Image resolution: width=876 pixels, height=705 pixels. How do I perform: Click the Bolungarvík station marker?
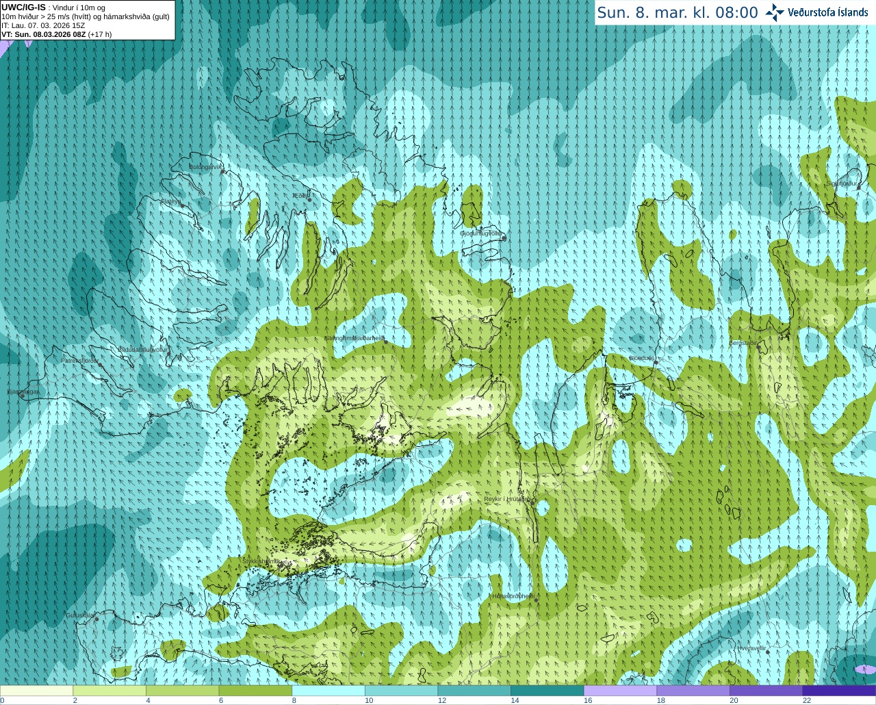pyautogui.click(x=223, y=171)
